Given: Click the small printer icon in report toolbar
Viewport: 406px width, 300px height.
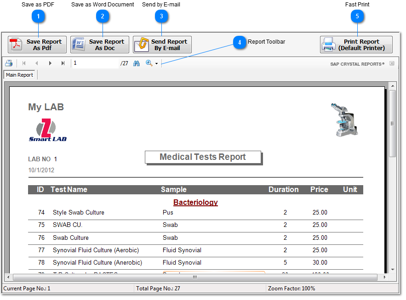Looking at the screenshot, I should pos(9,63).
